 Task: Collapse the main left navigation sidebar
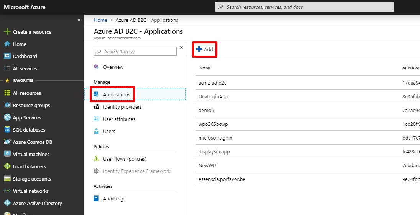click(x=79, y=20)
